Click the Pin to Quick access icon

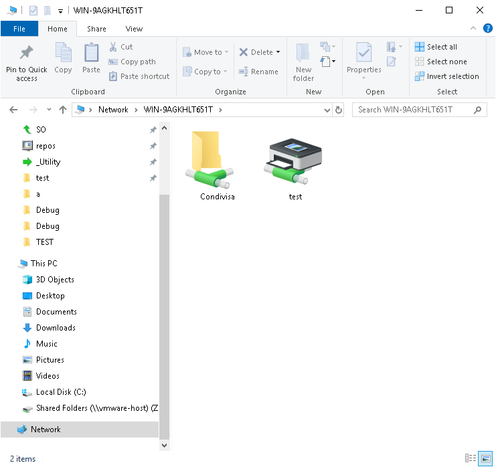(27, 54)
